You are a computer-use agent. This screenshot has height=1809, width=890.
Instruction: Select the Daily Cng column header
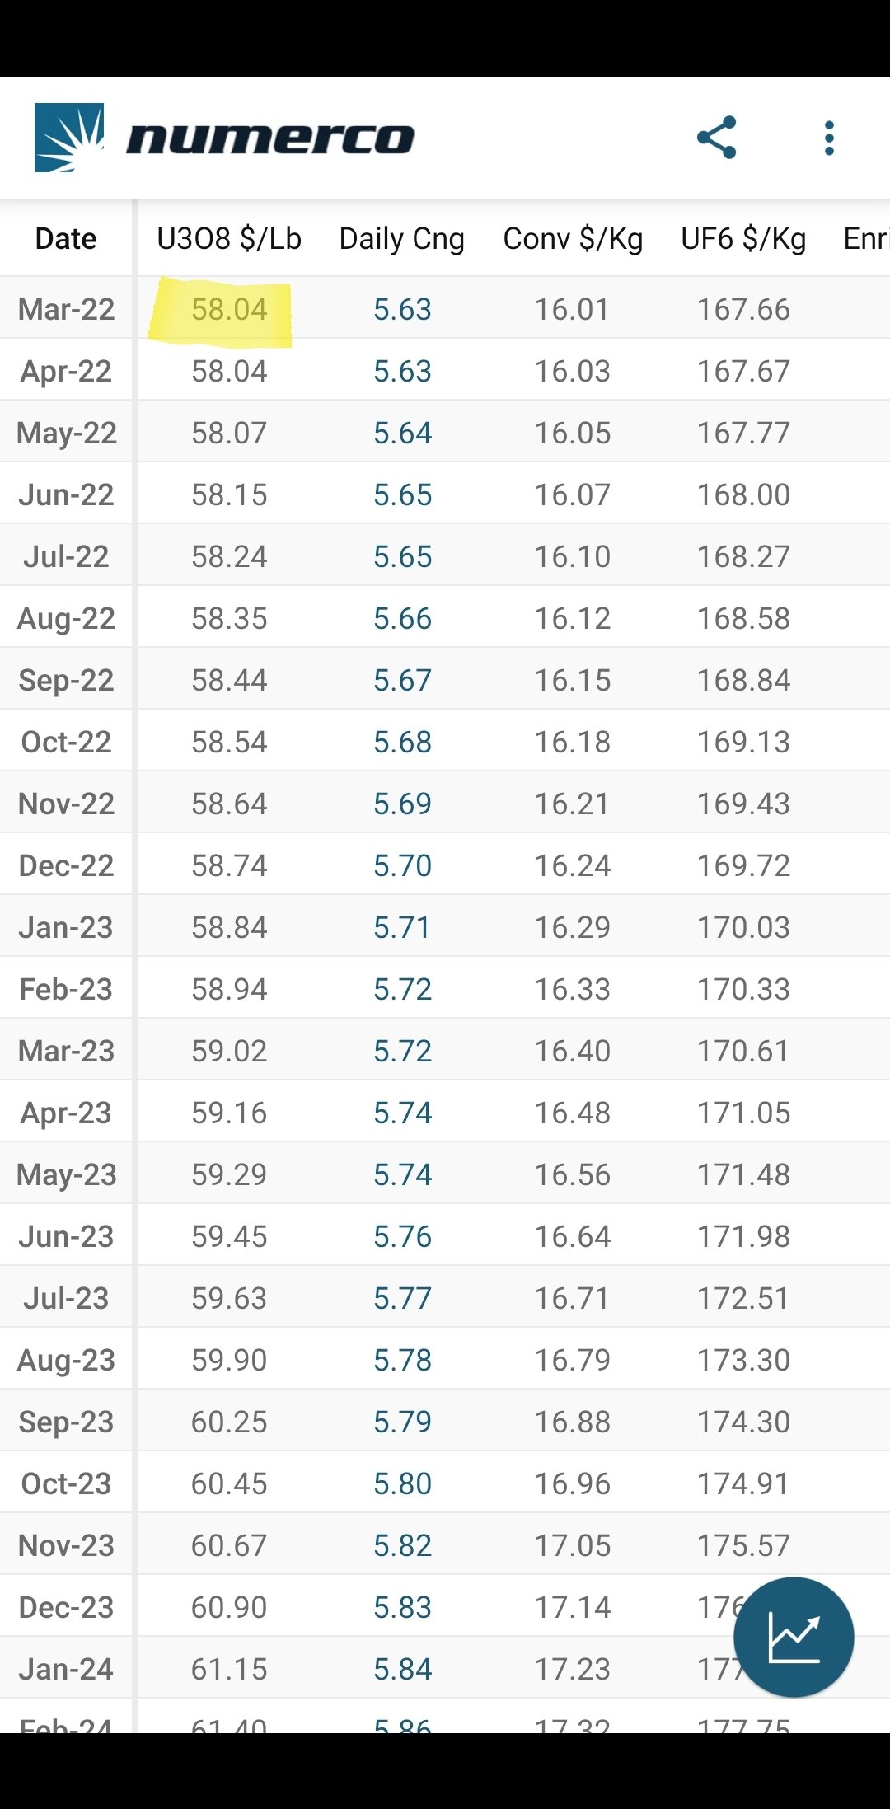402,238
